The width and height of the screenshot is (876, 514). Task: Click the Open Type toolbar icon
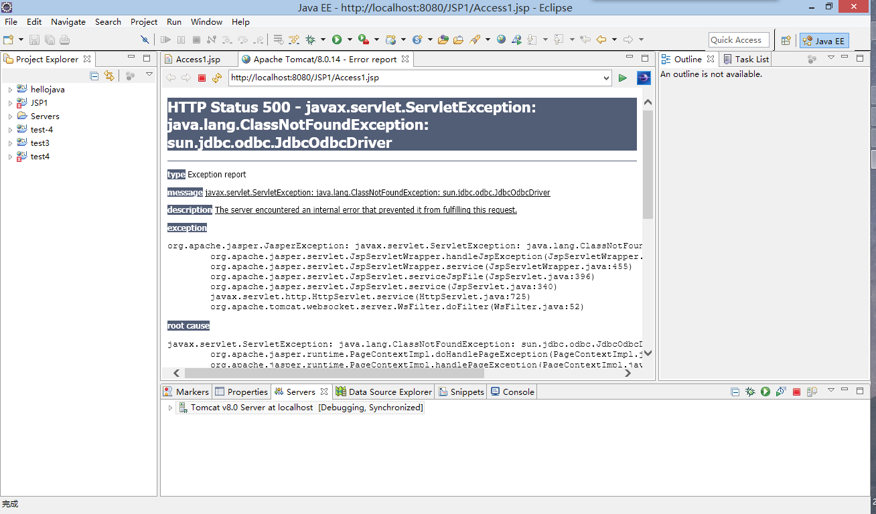tap(443, 39)
